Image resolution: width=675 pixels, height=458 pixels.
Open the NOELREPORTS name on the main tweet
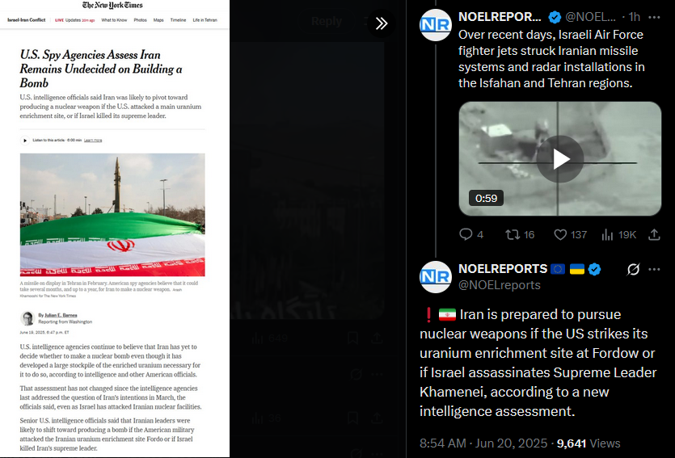(502, 269)
